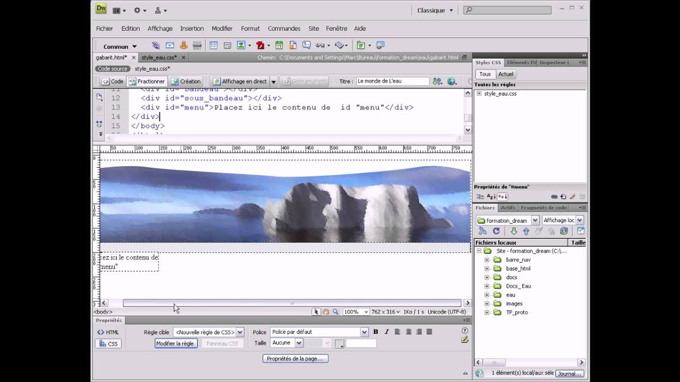Expand the Docs_Eau folder

click(x=487, y=286)
